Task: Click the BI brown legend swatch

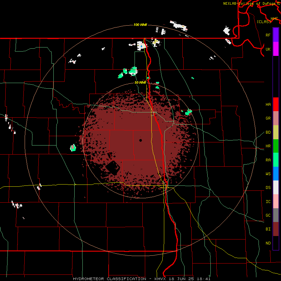Action: pos(276,229)
